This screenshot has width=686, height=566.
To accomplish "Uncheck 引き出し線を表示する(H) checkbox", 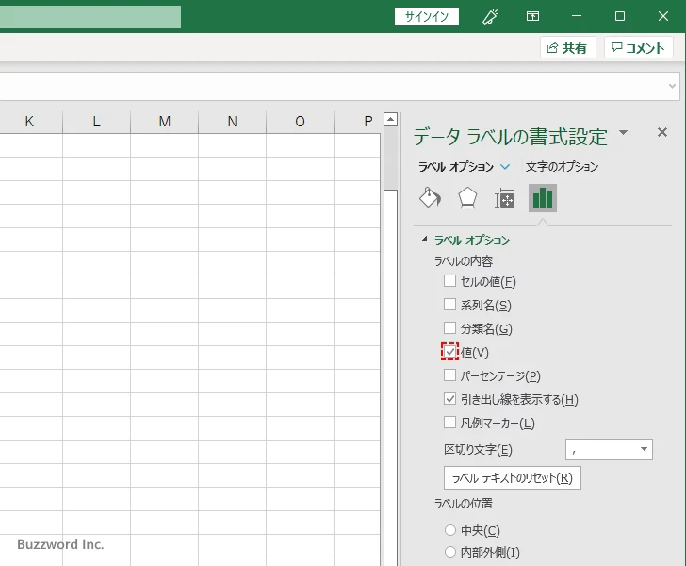I will [x=449, y=399].
